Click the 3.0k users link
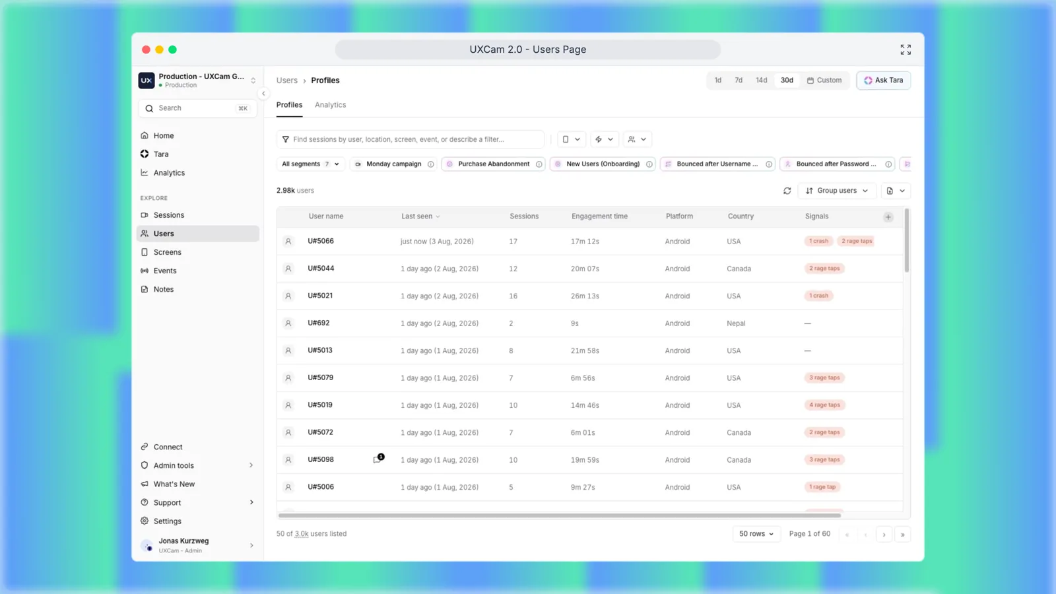 click(x=302, y=534)
